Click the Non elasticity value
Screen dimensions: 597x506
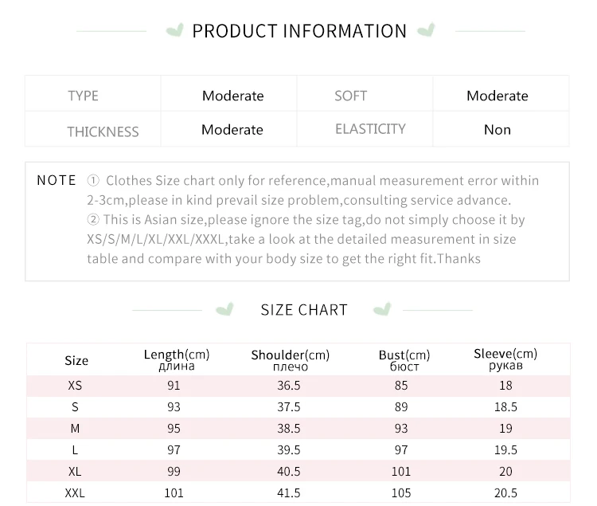497,130
